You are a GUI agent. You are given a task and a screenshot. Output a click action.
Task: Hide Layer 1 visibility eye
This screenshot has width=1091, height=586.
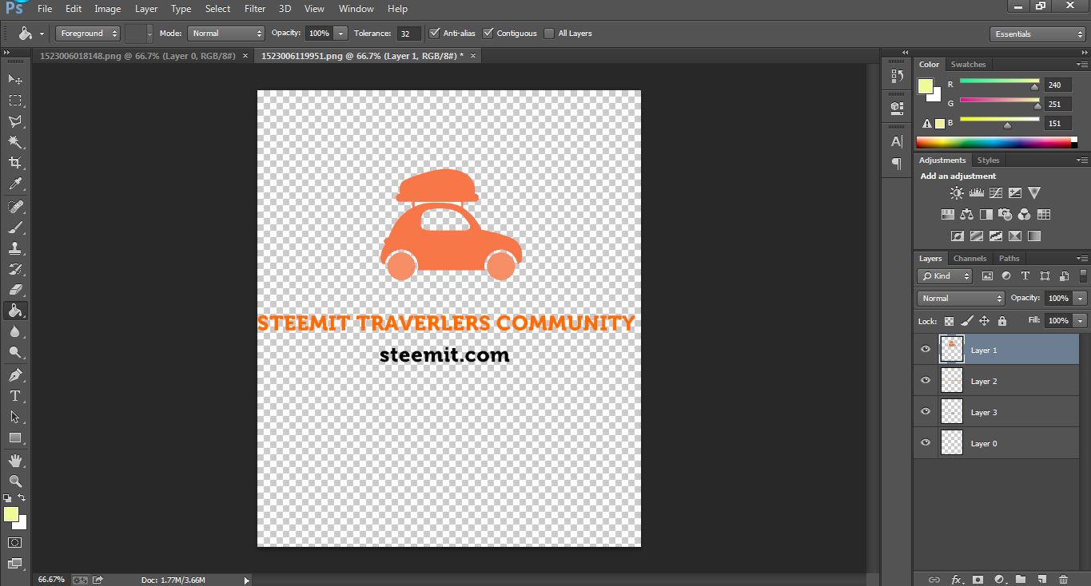click(926, 350)
